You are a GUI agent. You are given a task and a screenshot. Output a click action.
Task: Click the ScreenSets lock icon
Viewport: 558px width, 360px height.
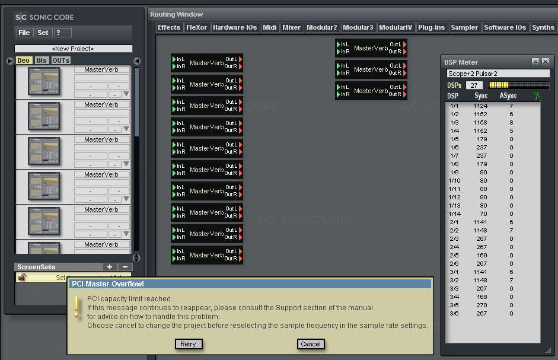pos(22,277)
